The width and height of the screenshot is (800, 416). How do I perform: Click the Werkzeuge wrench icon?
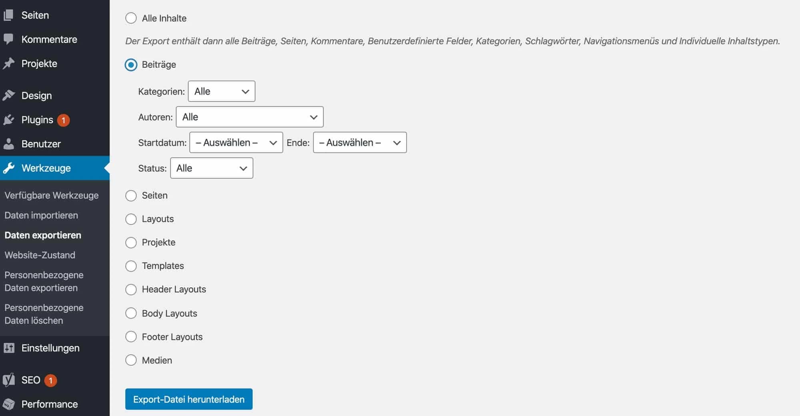(x=9, y=168)
